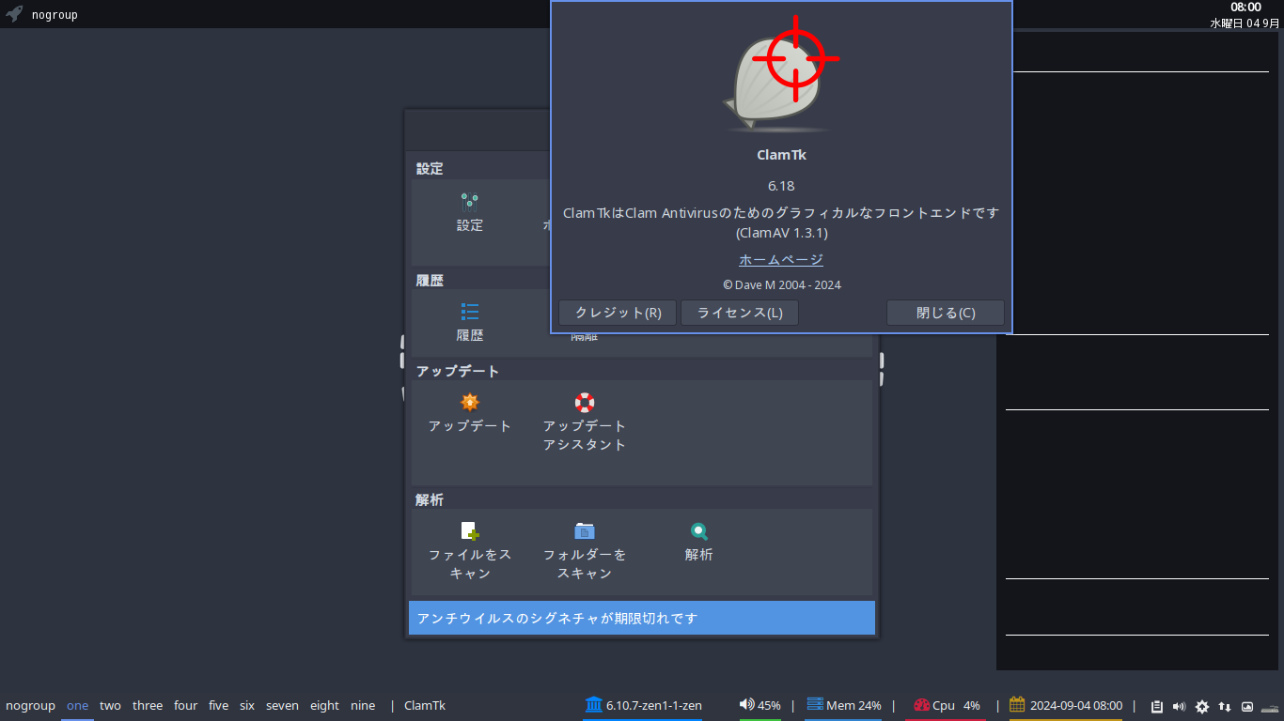Select the フォルダーをスキャン folder scan icon
Screen dimensions: 1284x721
pos(585,531)
